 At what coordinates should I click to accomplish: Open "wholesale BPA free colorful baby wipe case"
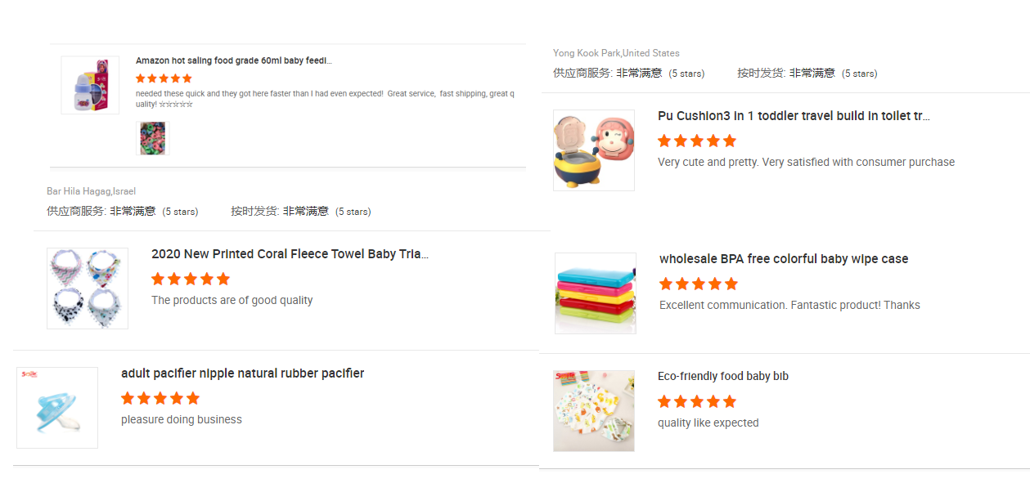click(x=784, y=259)
